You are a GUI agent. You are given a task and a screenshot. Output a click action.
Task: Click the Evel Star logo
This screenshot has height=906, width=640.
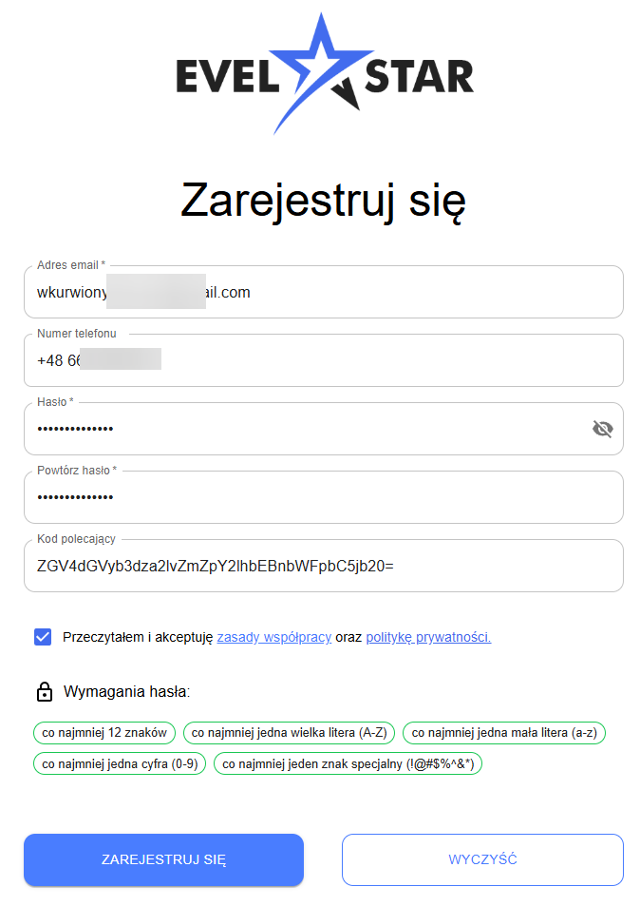324,74
